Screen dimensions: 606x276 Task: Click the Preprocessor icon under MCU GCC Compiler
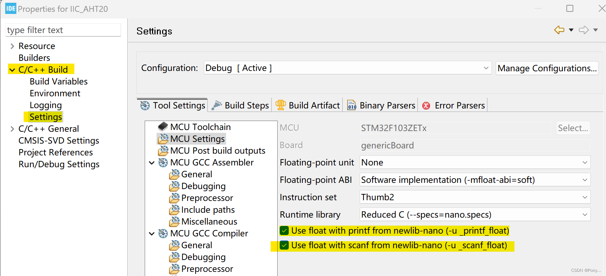tap(174, 269)
